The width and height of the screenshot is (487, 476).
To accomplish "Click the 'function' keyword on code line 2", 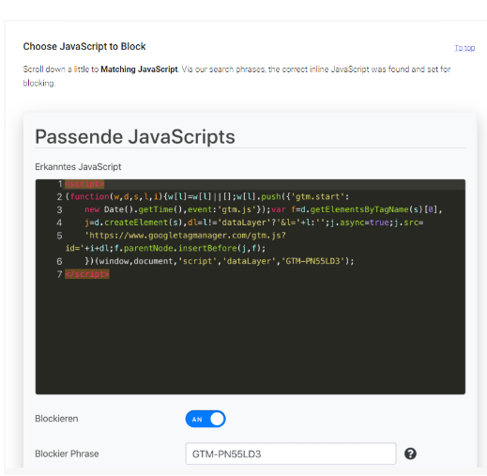I will tap(89, 196).
